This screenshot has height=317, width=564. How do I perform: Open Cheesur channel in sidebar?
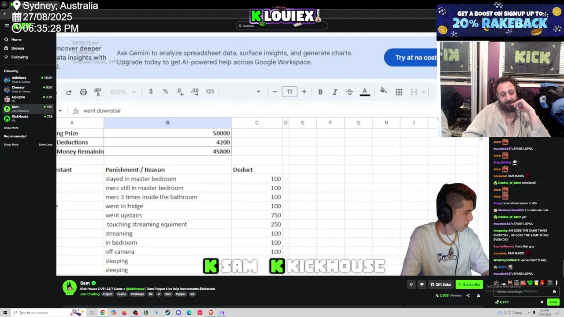point(28,89)
